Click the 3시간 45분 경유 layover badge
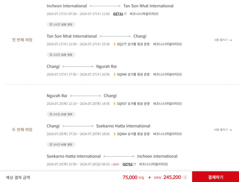Viewport: 239px width, 182px height. coord(61,144)
